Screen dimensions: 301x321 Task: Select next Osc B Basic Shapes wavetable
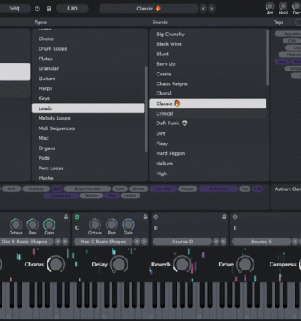[x=65, y=242]
